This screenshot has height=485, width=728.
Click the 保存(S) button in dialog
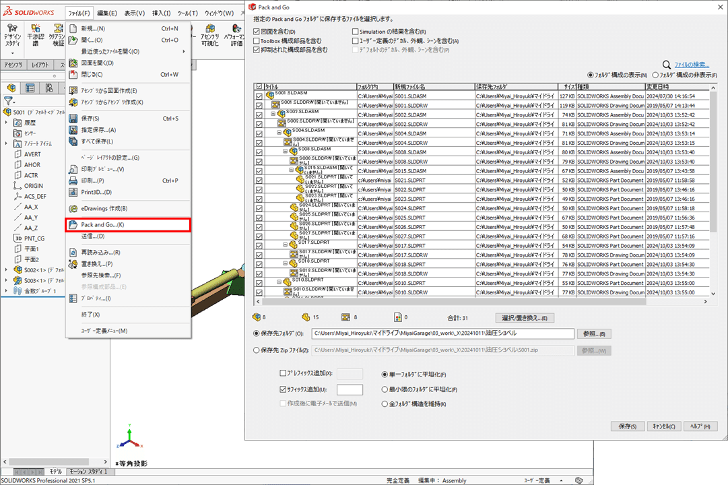627,426
